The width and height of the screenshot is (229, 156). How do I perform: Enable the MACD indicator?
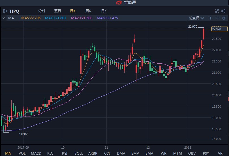click(36, 153)
